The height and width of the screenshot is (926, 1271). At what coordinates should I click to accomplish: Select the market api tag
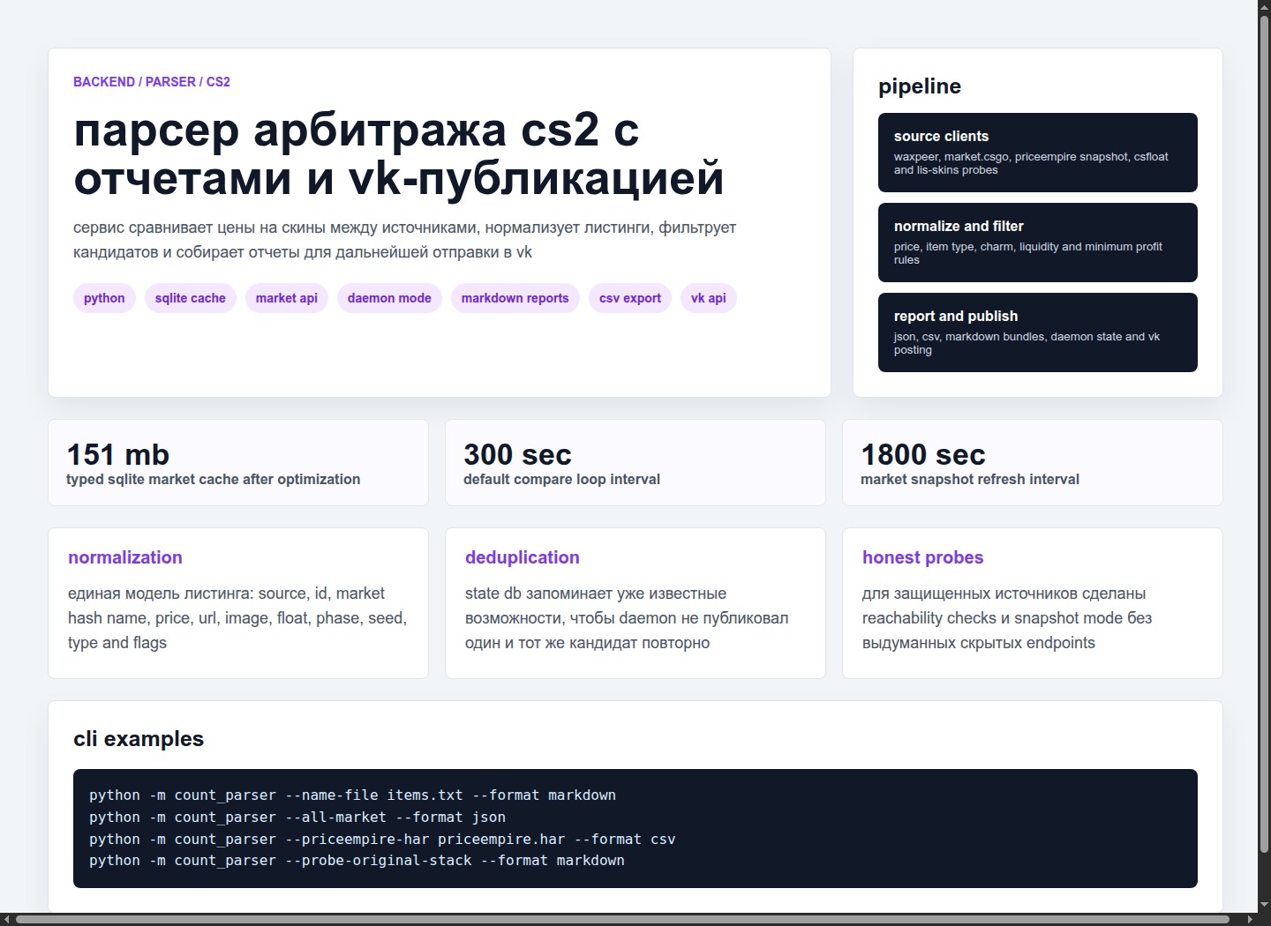(x=287, y=298)
